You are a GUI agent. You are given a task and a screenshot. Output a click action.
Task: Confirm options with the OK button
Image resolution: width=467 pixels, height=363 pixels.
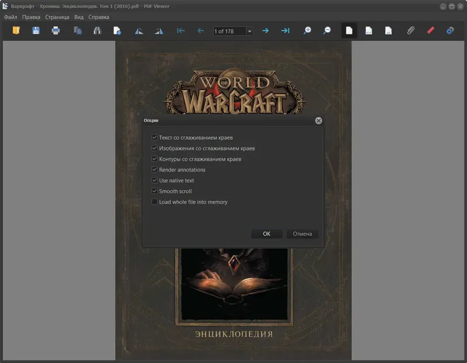pos(266,233)
